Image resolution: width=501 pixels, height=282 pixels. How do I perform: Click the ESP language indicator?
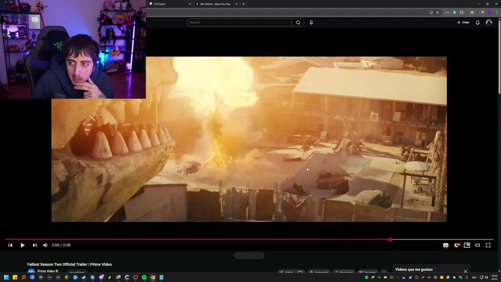point(474,277)
